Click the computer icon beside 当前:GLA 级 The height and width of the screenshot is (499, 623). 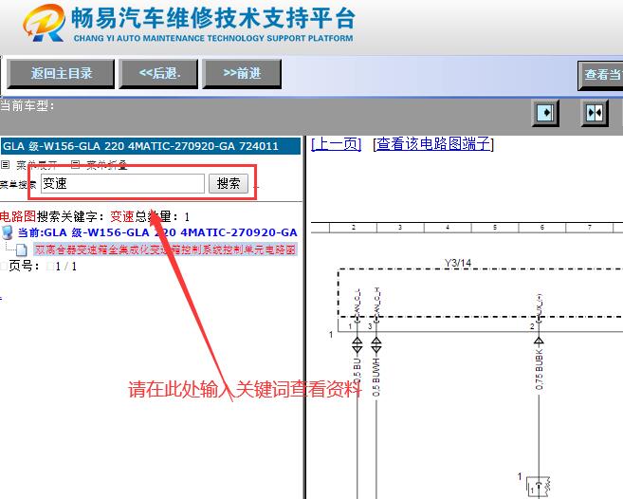tap(8, 232)
